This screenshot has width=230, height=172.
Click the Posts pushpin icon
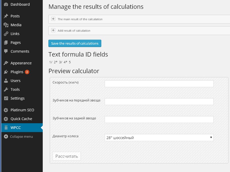coord(6,16)
